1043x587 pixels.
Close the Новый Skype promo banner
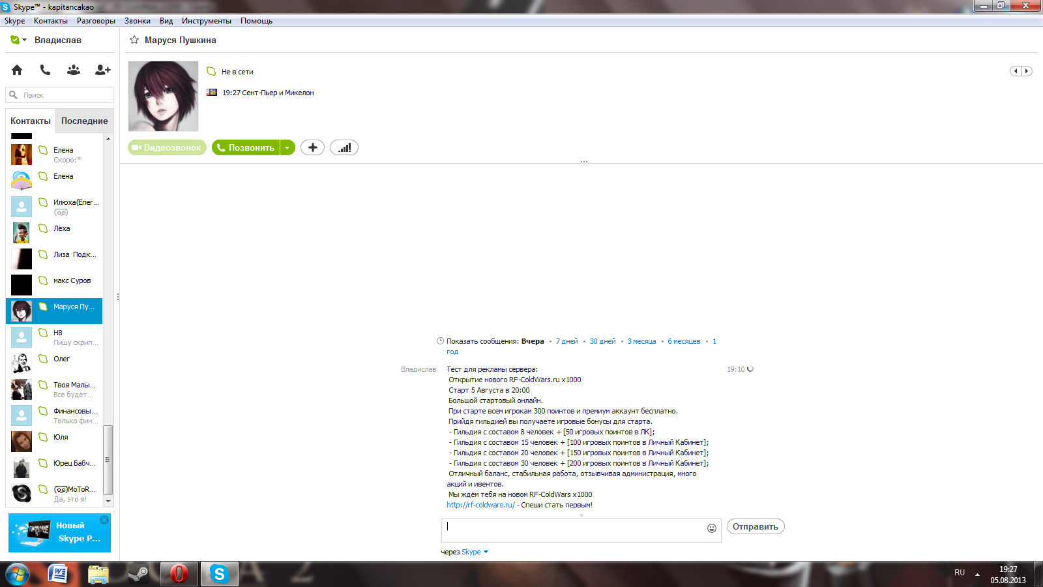[x=104, y=520]
